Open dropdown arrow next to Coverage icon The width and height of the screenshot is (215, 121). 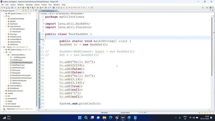30,8
